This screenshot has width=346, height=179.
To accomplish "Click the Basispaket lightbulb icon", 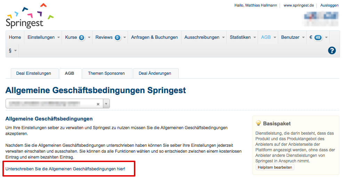I will click(258, 123).
